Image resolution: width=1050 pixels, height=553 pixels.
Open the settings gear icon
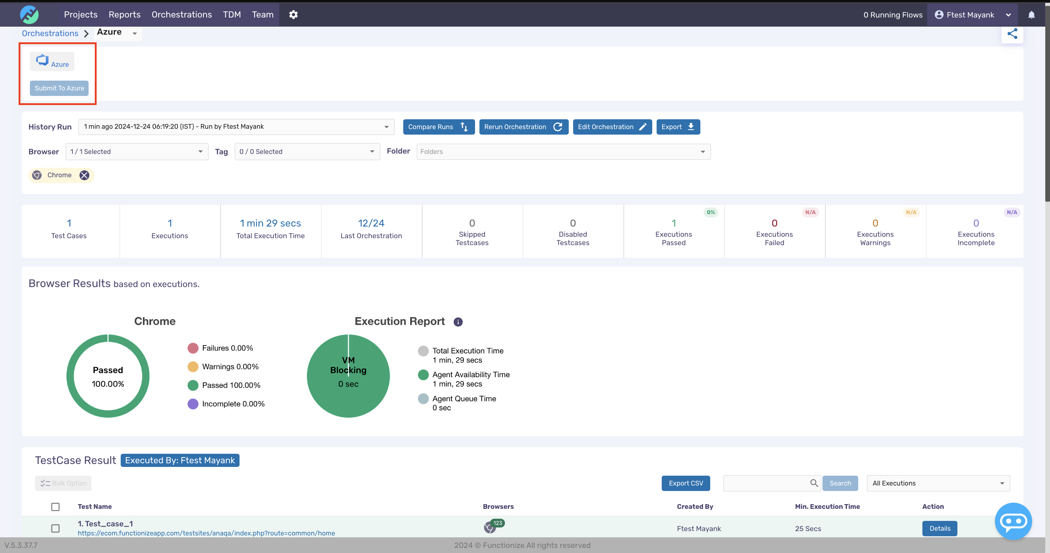293,15
